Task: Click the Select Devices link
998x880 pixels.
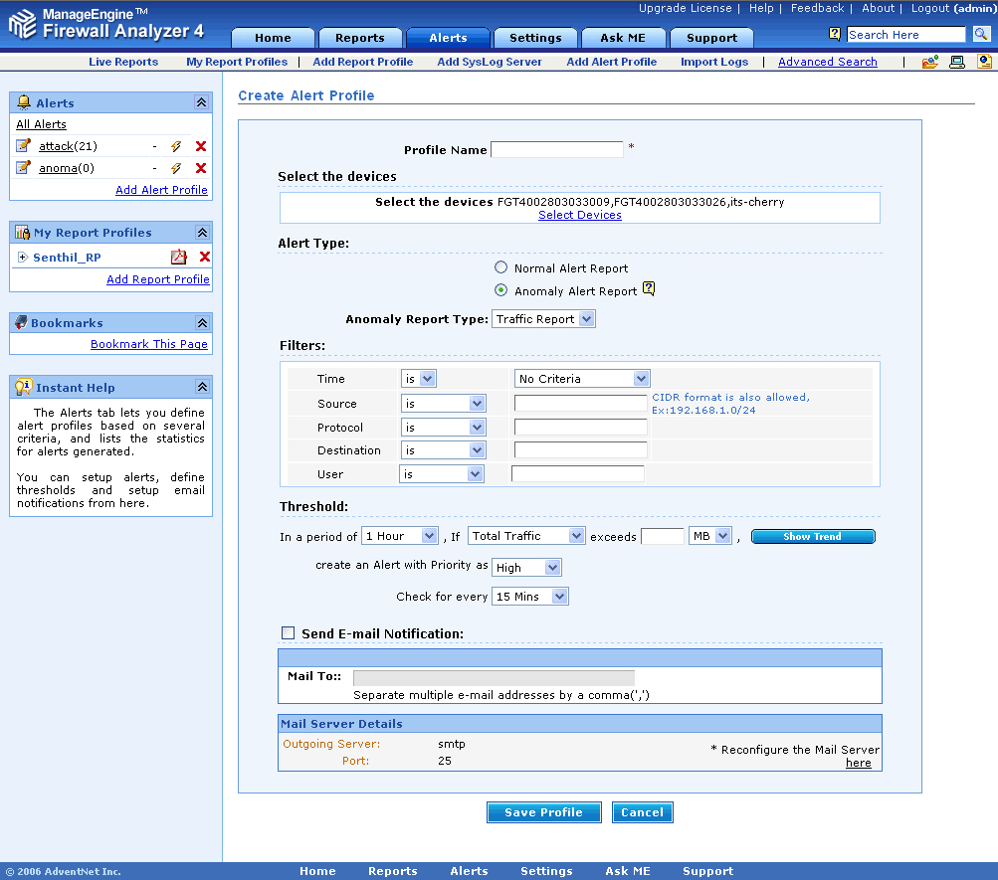Action: (580, 215)
